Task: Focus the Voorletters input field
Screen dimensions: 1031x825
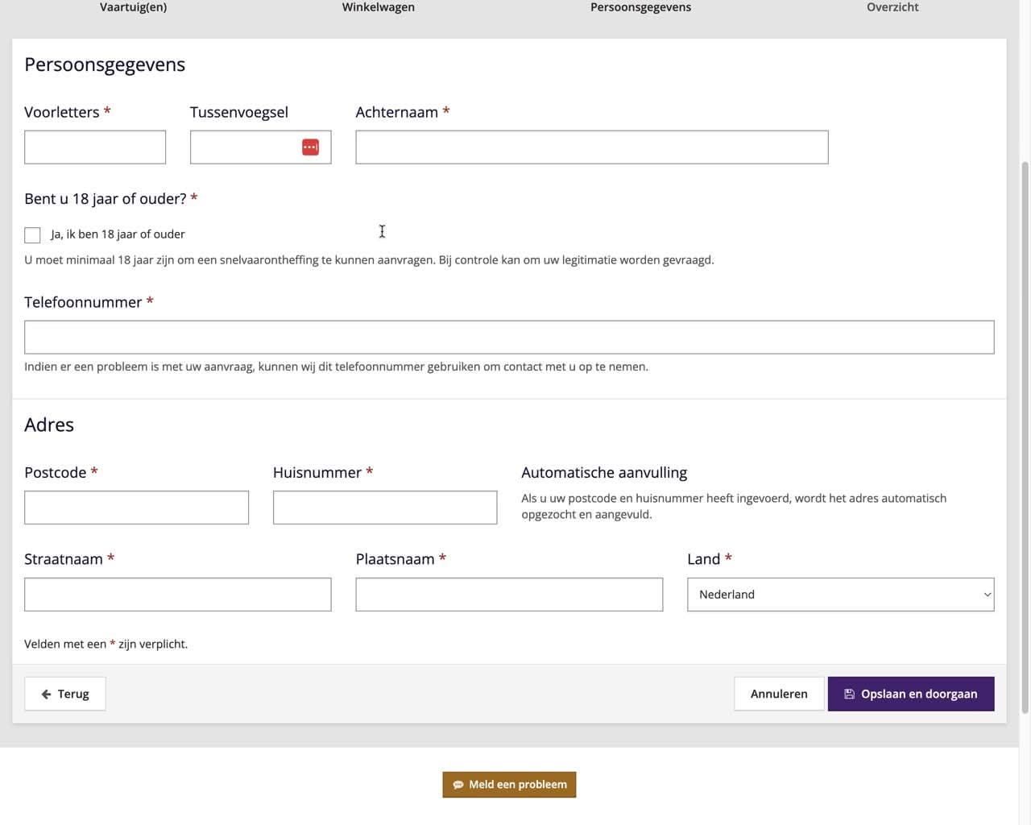Action: pyautogui.click(x=95, y=147)
